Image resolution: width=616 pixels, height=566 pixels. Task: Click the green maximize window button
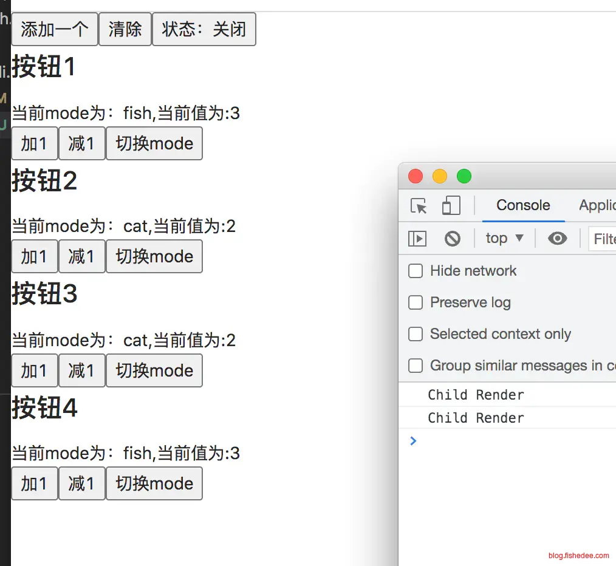pos(464,177)
